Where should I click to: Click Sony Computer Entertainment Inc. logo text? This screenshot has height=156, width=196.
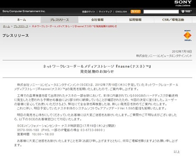(x=24, y=11)
